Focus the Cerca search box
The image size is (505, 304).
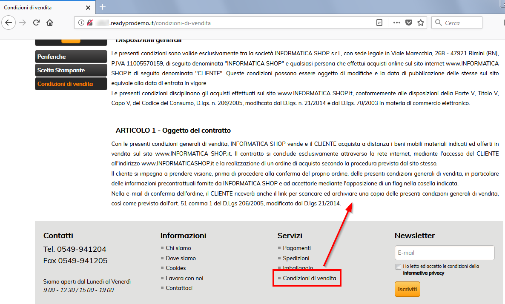click(457, 23)
